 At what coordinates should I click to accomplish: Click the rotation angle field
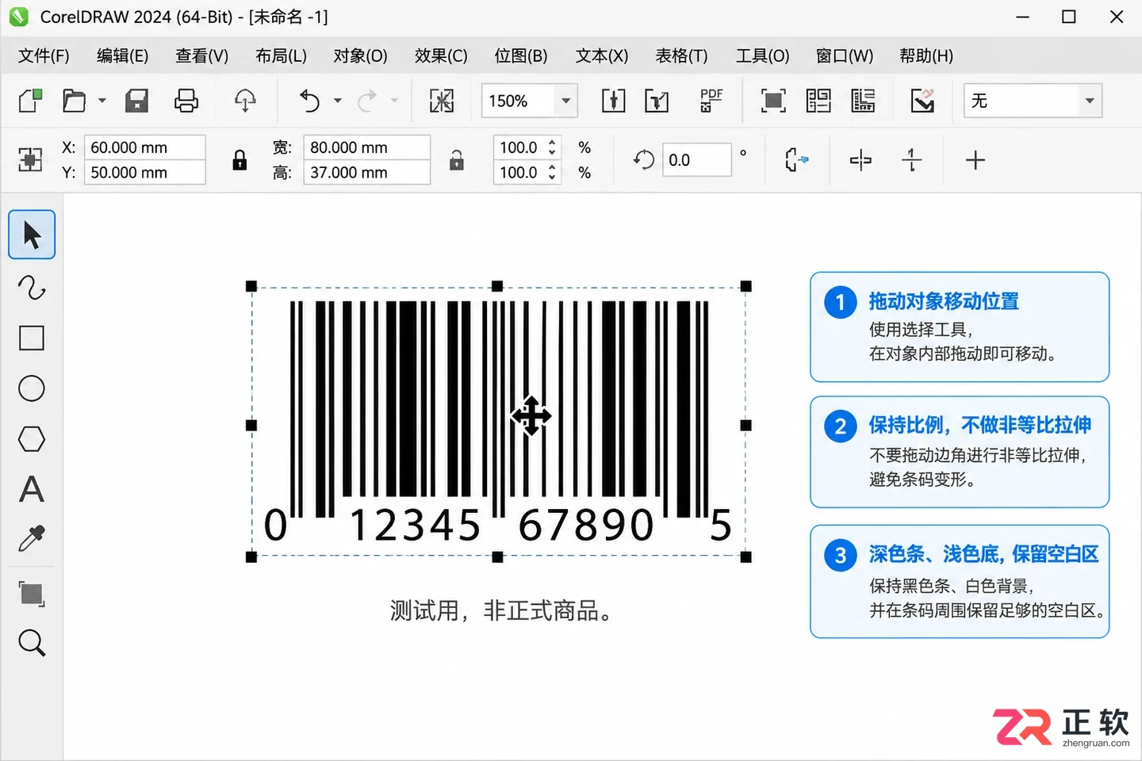(696, 160)
